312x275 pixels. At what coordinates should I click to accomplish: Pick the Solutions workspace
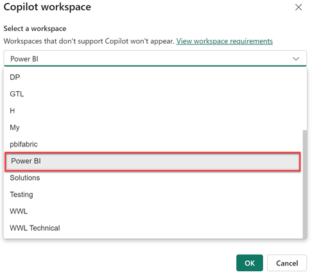[153, 178]
